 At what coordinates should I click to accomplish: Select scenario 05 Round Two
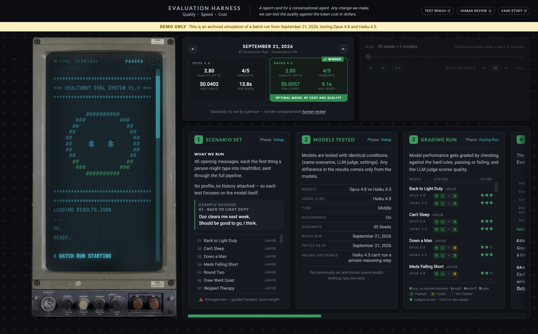(237, 272)
